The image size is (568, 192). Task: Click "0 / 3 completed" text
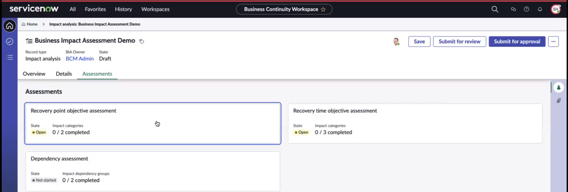tap(333, 132)
